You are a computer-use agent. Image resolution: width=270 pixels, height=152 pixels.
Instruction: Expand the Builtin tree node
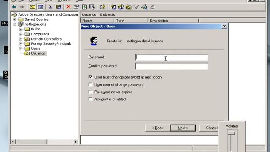21,29
